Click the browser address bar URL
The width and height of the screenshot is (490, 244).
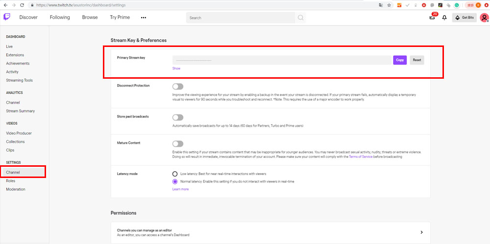(x=81, y=5)
